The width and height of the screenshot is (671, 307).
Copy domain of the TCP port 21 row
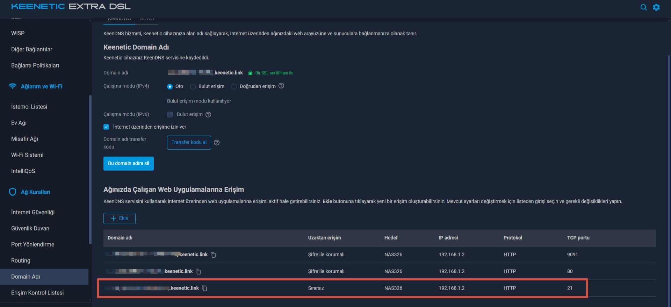(x=204, y=288)
